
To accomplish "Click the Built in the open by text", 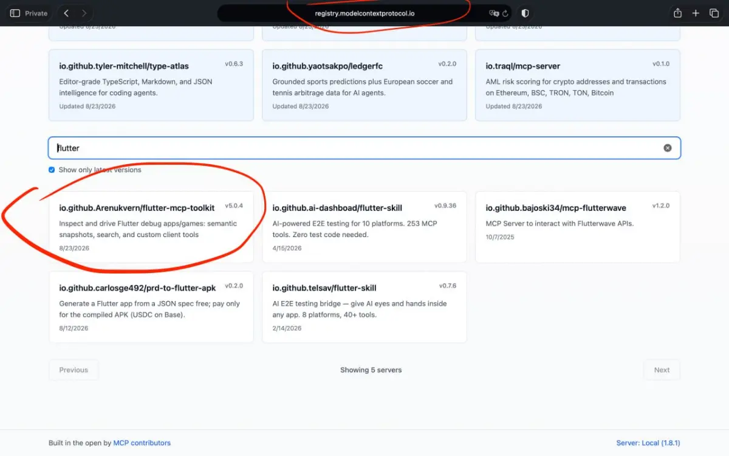I will (x=80, y=443).
